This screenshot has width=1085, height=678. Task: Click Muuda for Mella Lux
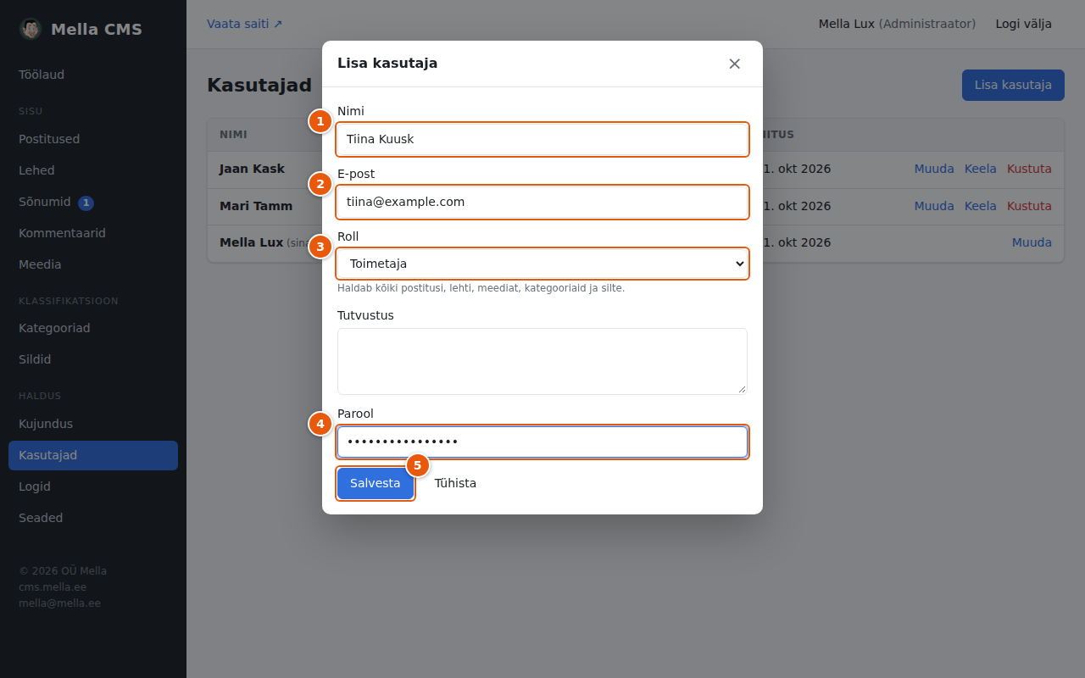[1032, 242]
